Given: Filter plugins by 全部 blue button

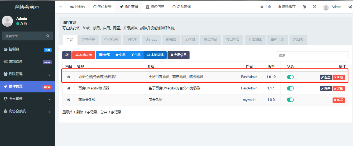Looking at the screenshot, I should pyautogui.click(x=104, y=55).
